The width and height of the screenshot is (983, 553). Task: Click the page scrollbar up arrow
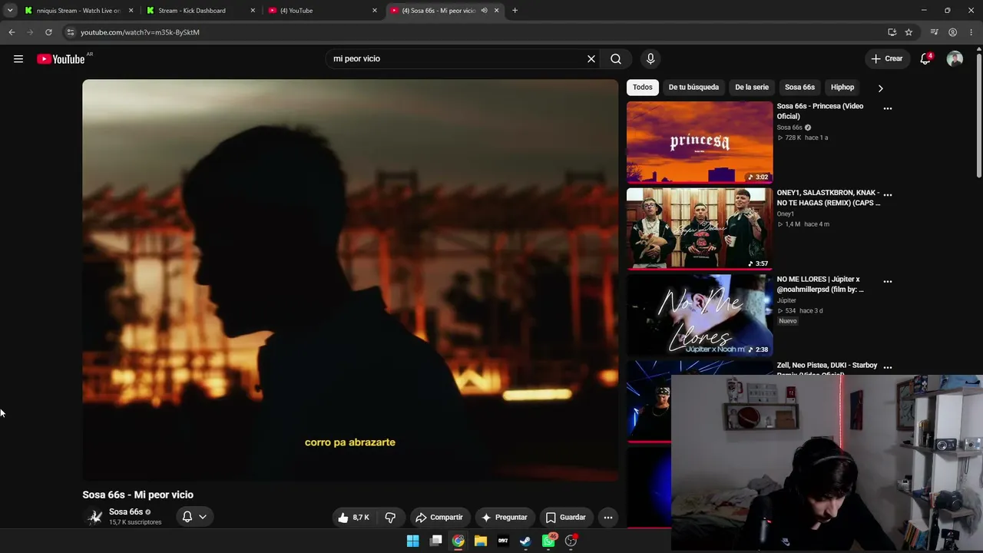click(x=979, y=50)
